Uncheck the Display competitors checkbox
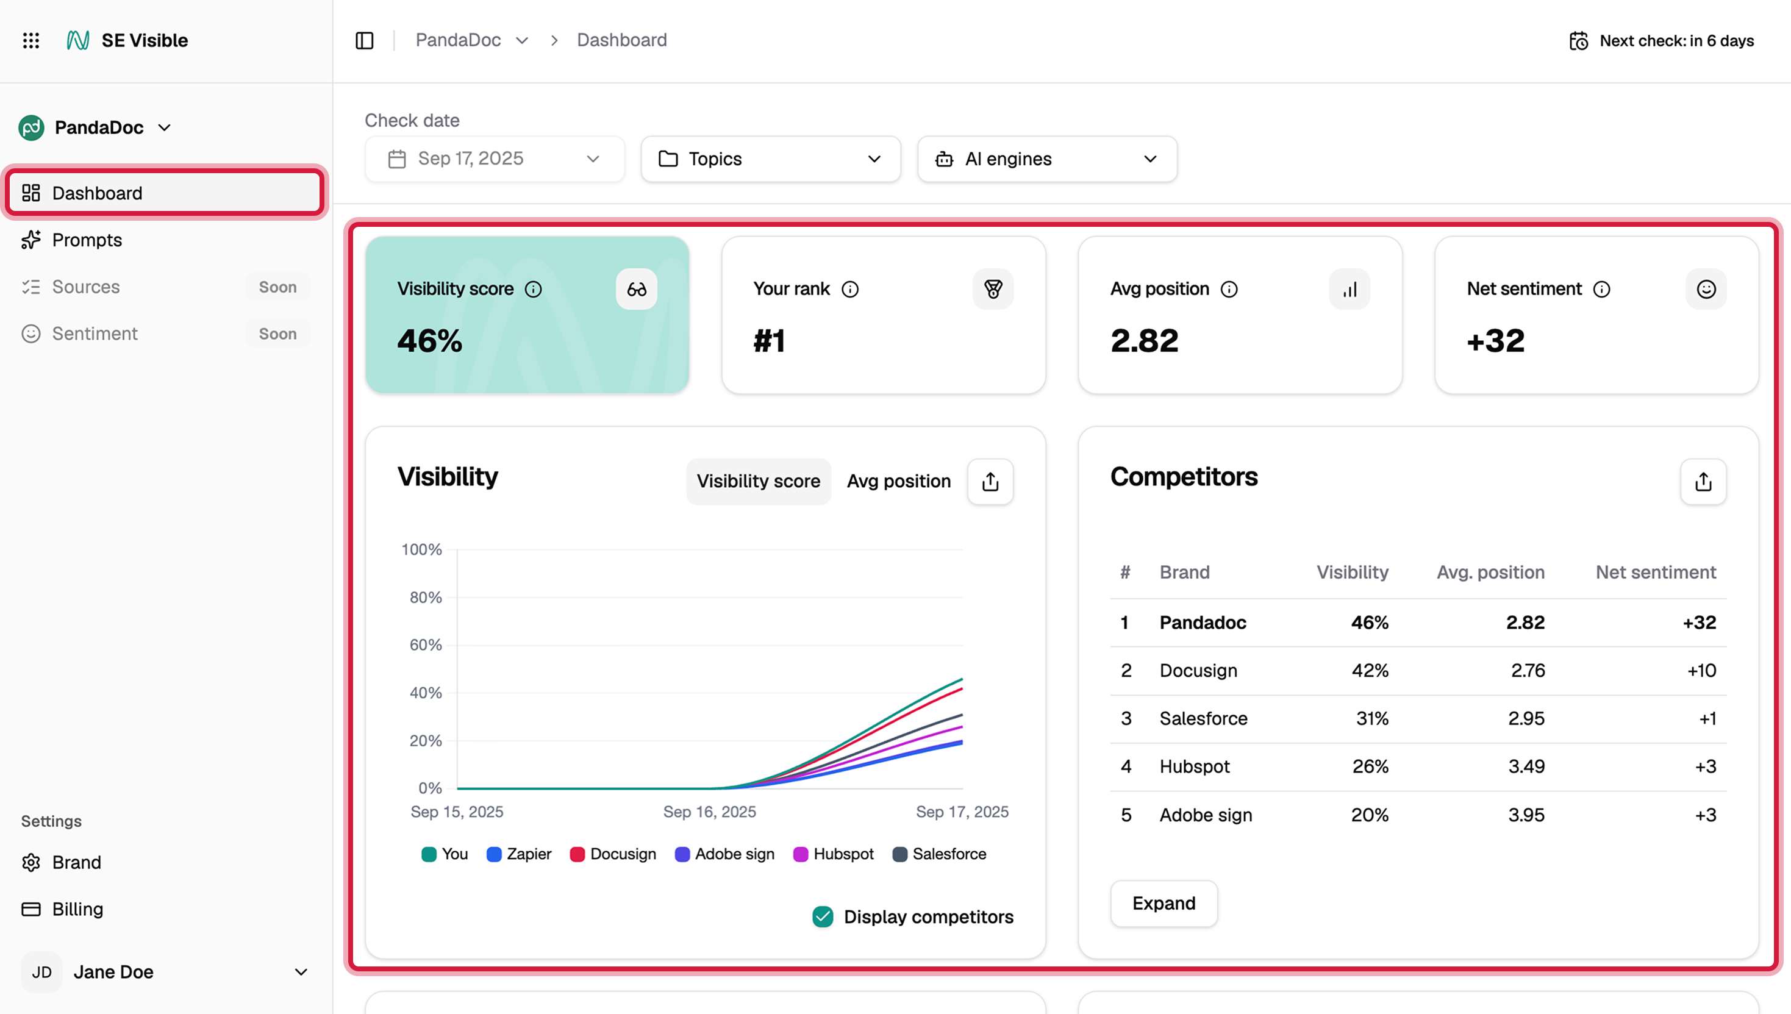1791x1014 pixels. click(823, 916)
